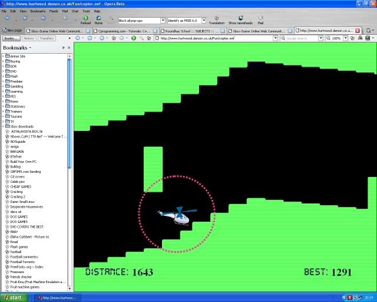Expand the Anime Site folder arrow
The width and height of the screenshot is (377, 302).
click(x=3, y=56)
